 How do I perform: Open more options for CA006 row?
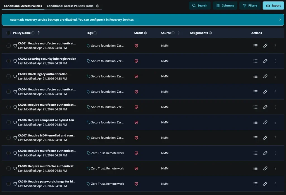click(x=275, y=122)
